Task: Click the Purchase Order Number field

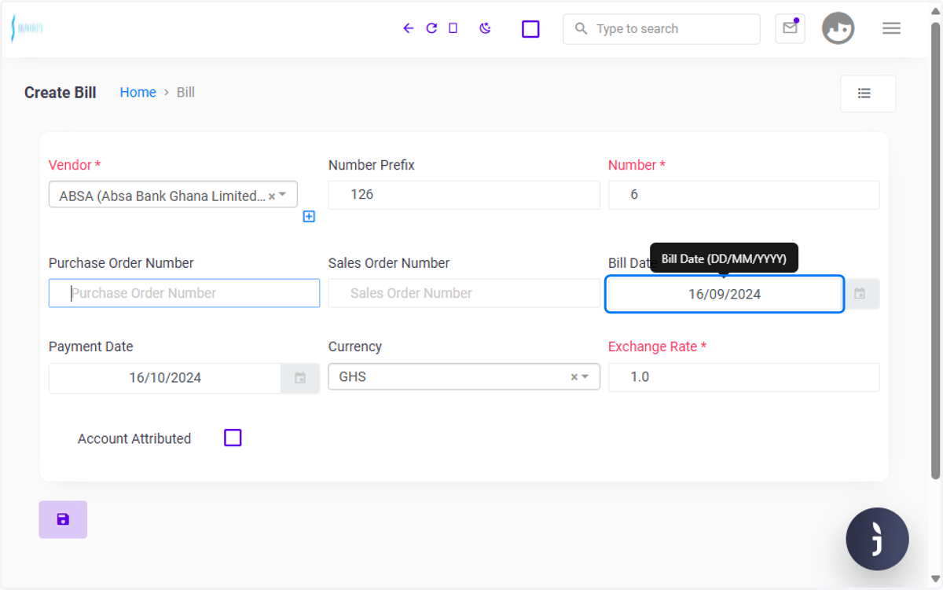Action: tap(184, 293)
